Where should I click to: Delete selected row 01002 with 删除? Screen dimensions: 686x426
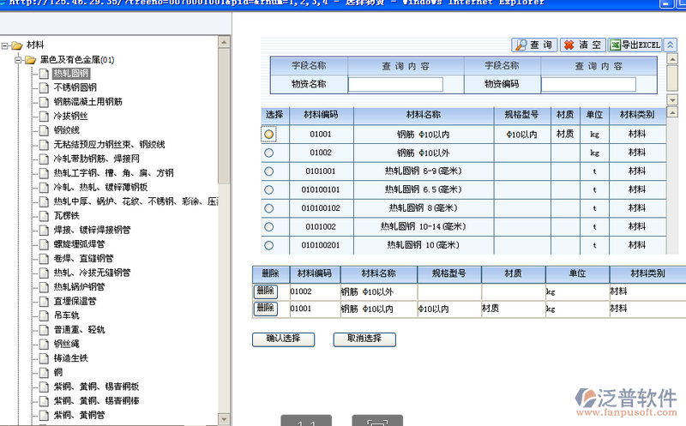[266, 291]
